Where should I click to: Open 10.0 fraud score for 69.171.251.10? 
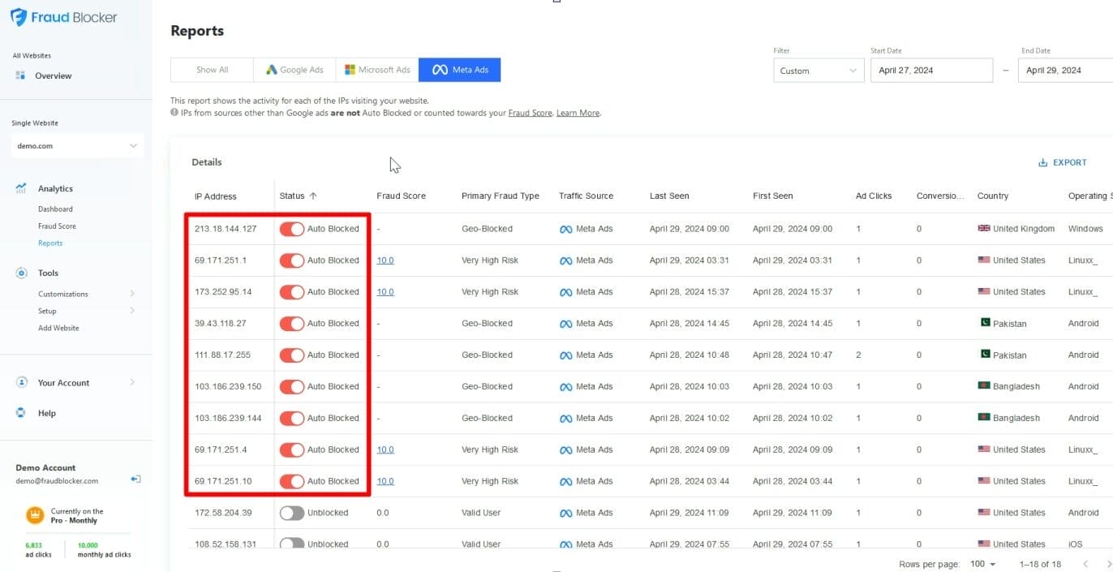385,481
